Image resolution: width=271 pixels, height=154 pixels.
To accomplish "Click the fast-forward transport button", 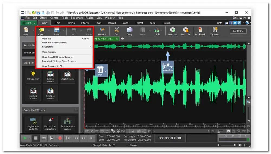I will click(84, 138).
